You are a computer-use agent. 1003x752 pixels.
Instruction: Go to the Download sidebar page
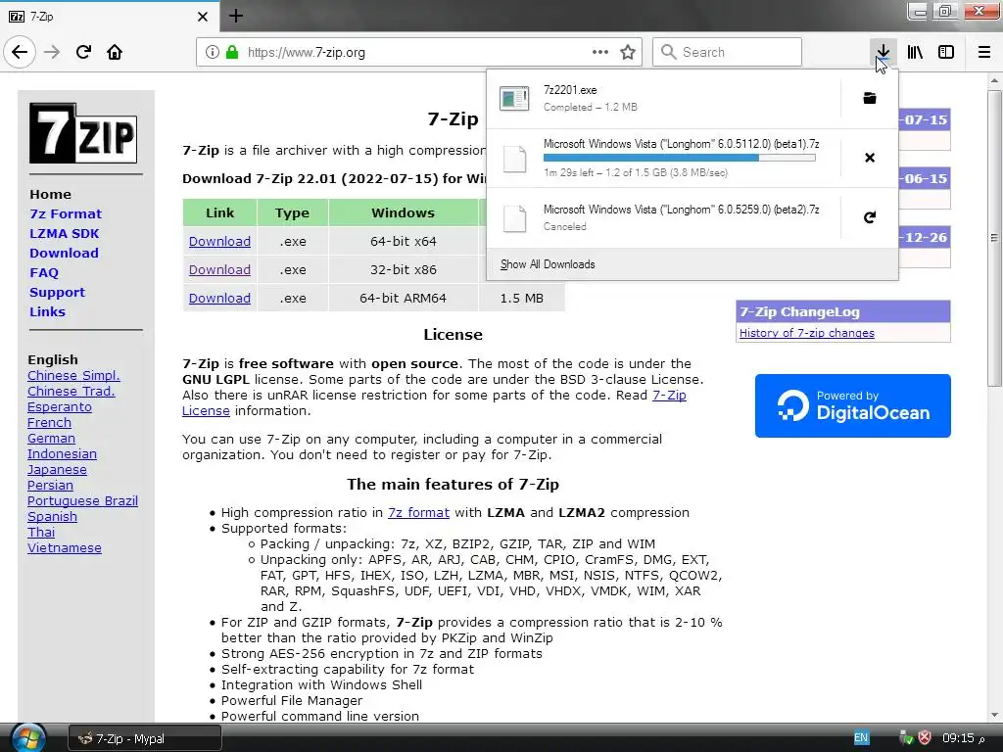pos(64,254)
